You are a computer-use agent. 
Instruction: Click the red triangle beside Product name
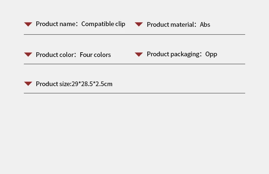pyautogui.click(x=28, y=24)
